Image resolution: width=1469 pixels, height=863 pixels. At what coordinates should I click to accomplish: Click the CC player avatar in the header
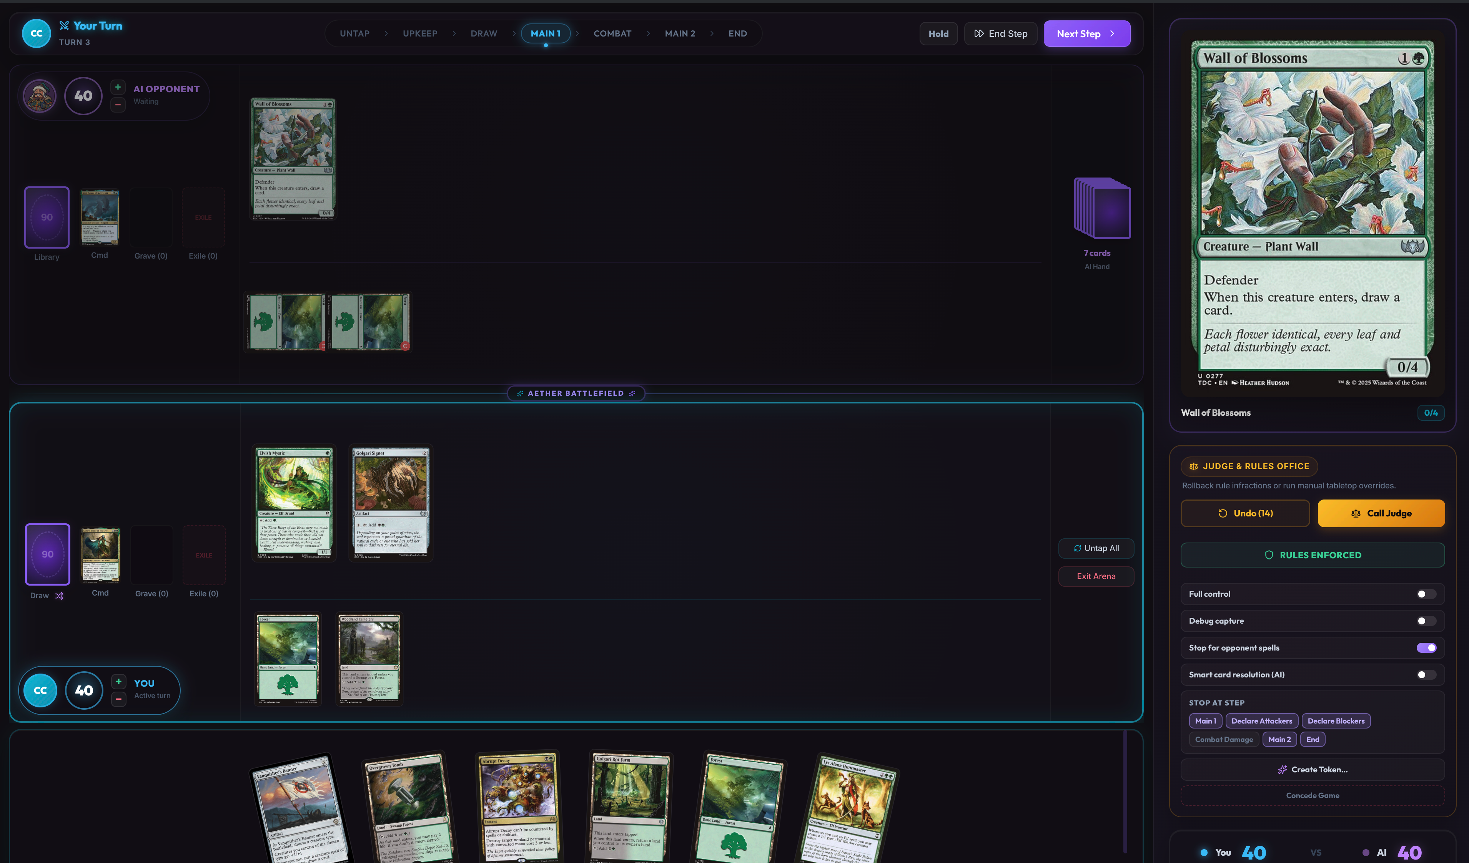tap(36, 33)
